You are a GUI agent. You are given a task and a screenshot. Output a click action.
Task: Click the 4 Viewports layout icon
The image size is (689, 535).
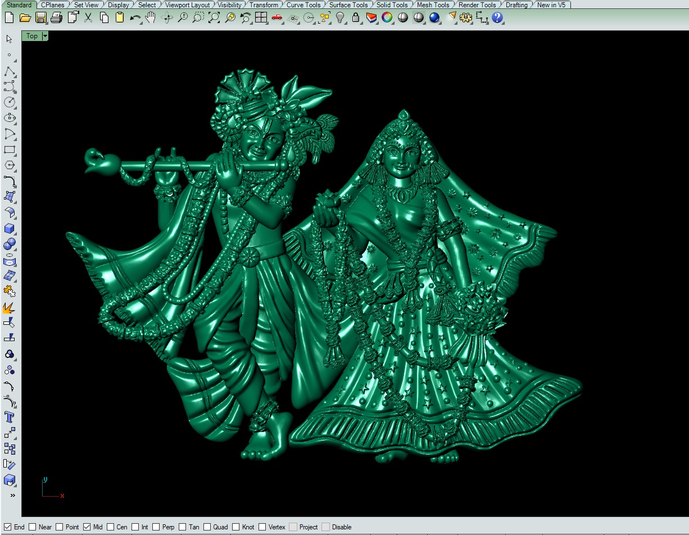tap(261, 17)
